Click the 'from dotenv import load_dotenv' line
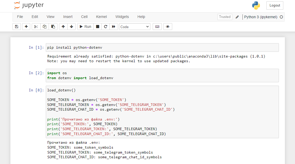 click(80, 78)
